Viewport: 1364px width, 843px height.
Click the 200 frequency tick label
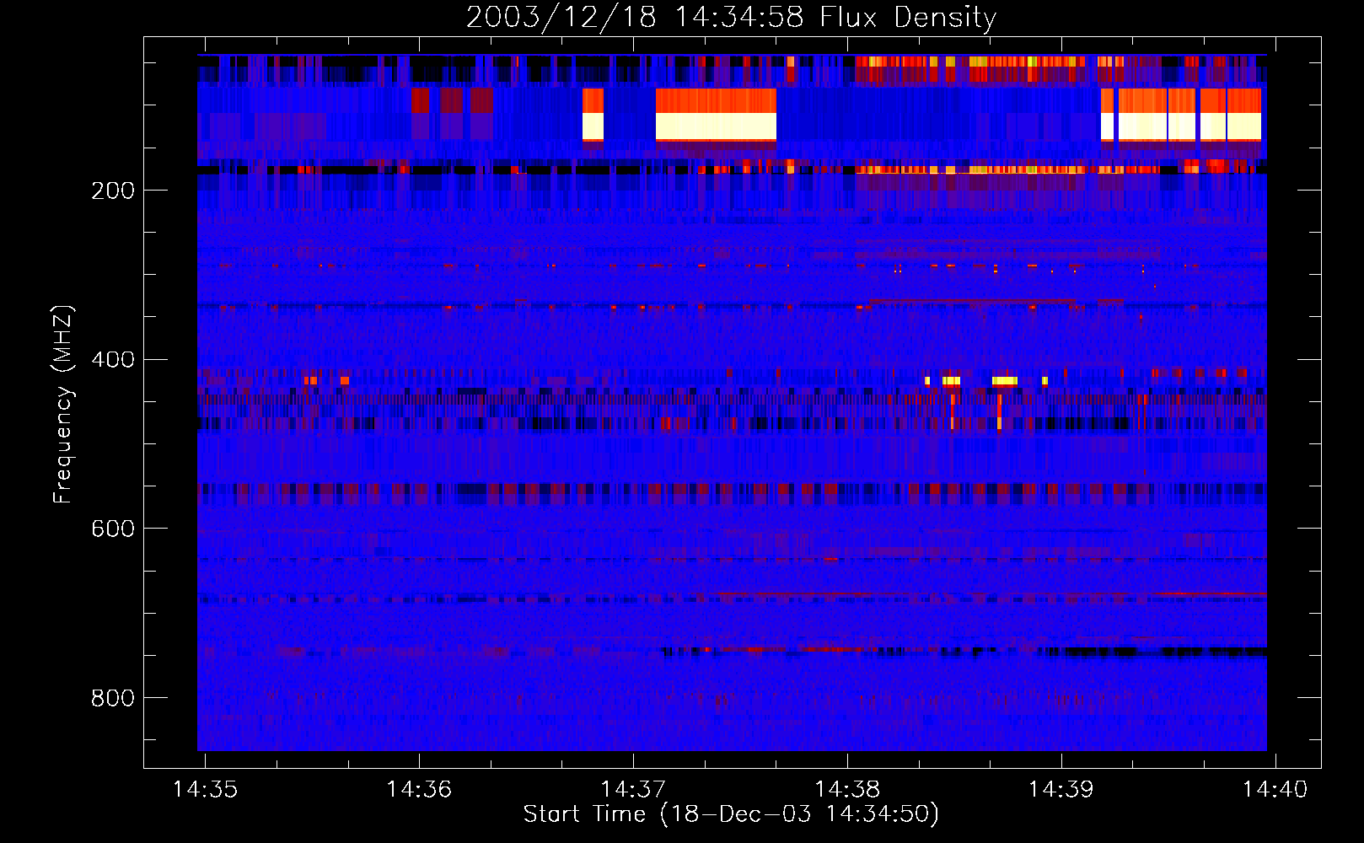(x=113, y=191)
